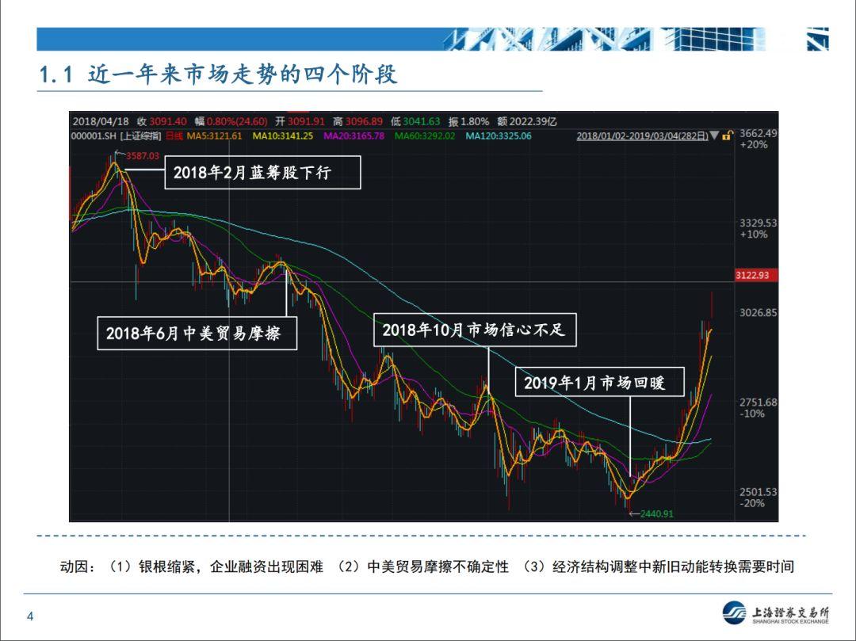Screen dimensions: 856x641
Task: Click the opening price 3091.91
Action: pos(306,122)
